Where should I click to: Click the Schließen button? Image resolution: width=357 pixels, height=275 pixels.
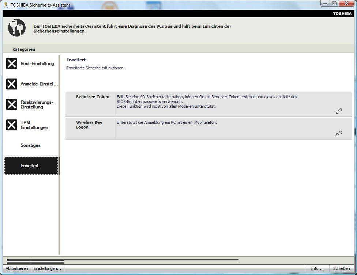(341, 268)
